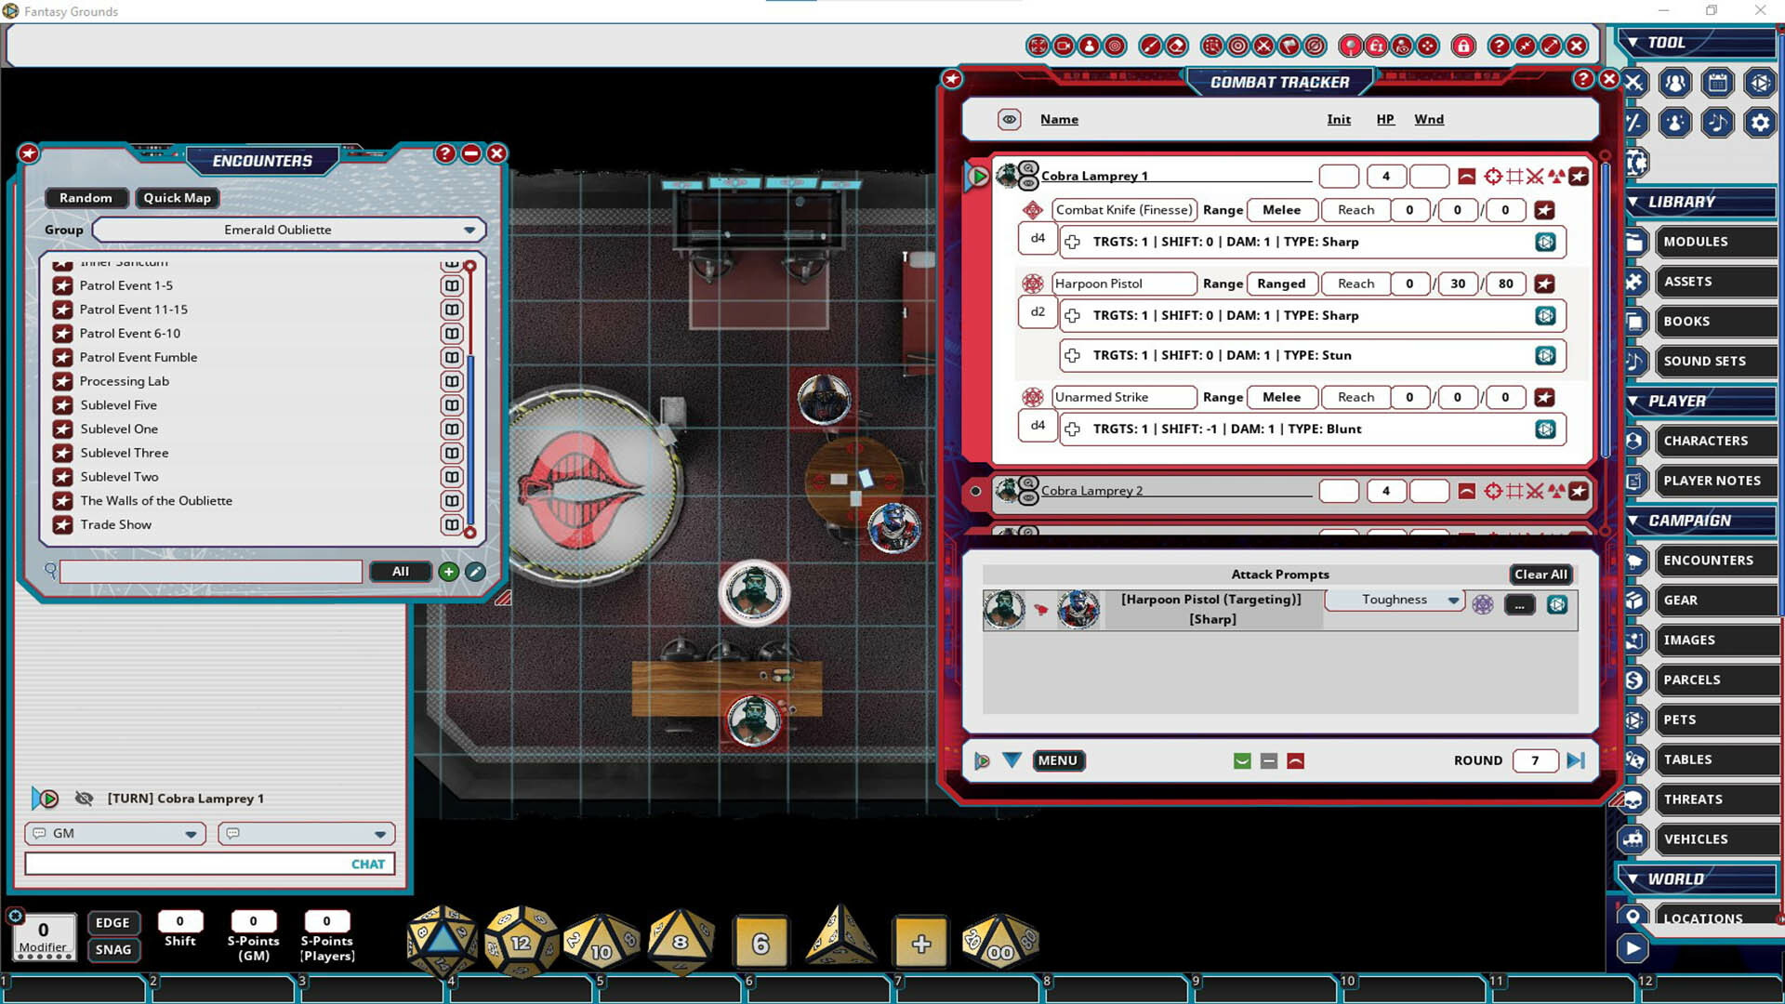Open the Toughness dropdown in Attack Prompts
Screen dimensions: 1785x1004
[1454, 600]
